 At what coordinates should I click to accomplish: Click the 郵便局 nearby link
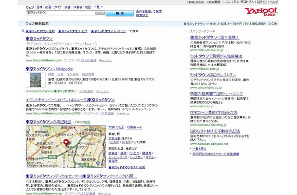[147, 153]
